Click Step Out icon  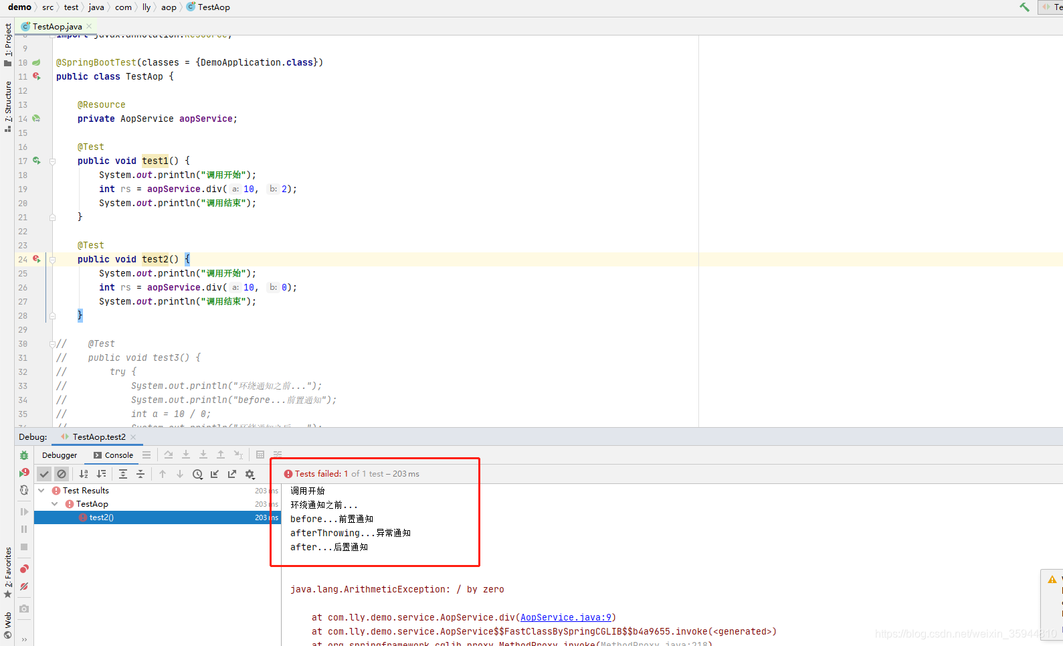221,455
